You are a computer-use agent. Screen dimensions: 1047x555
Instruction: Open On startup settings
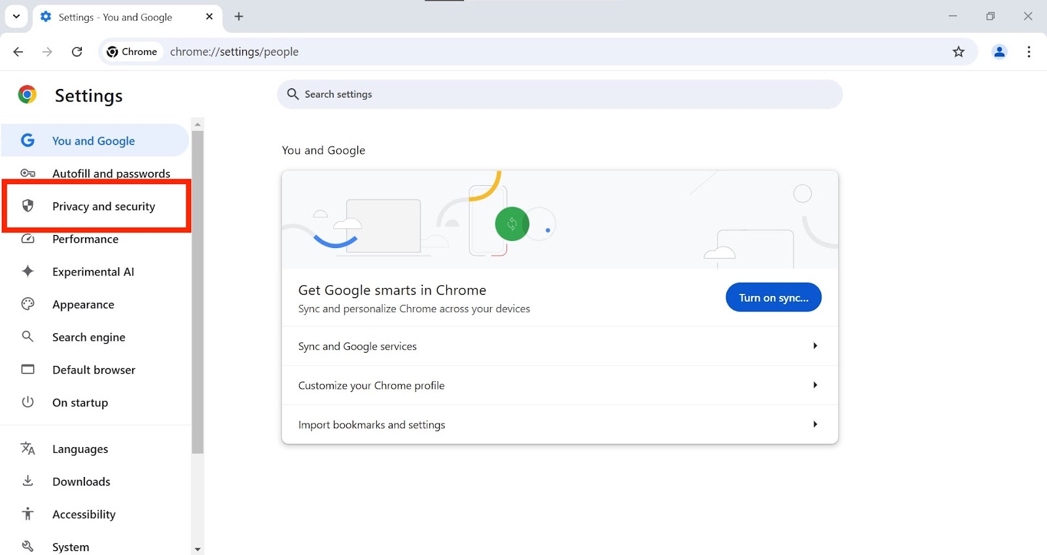pos(95,403)
